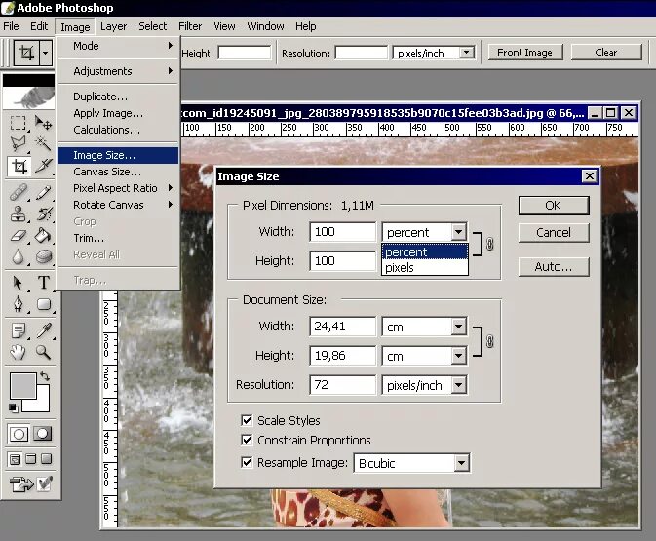Image resolution: width=656 pixels, height=541 pixels.
Task: Select the Magic Wand tool
Action: click(x=43, y=144)
